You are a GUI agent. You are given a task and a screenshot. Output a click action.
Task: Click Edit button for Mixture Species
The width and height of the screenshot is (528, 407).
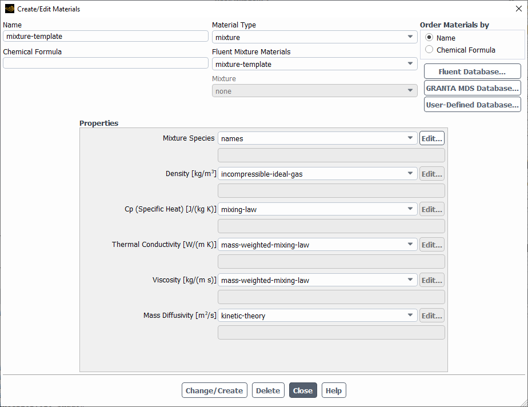click(x=431, y=138)
